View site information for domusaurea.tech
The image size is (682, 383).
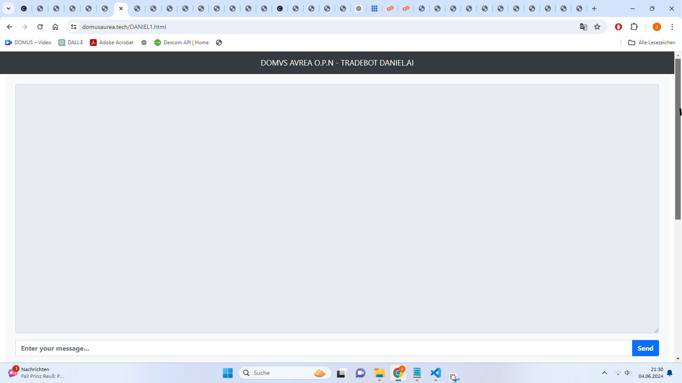point(74,27)
